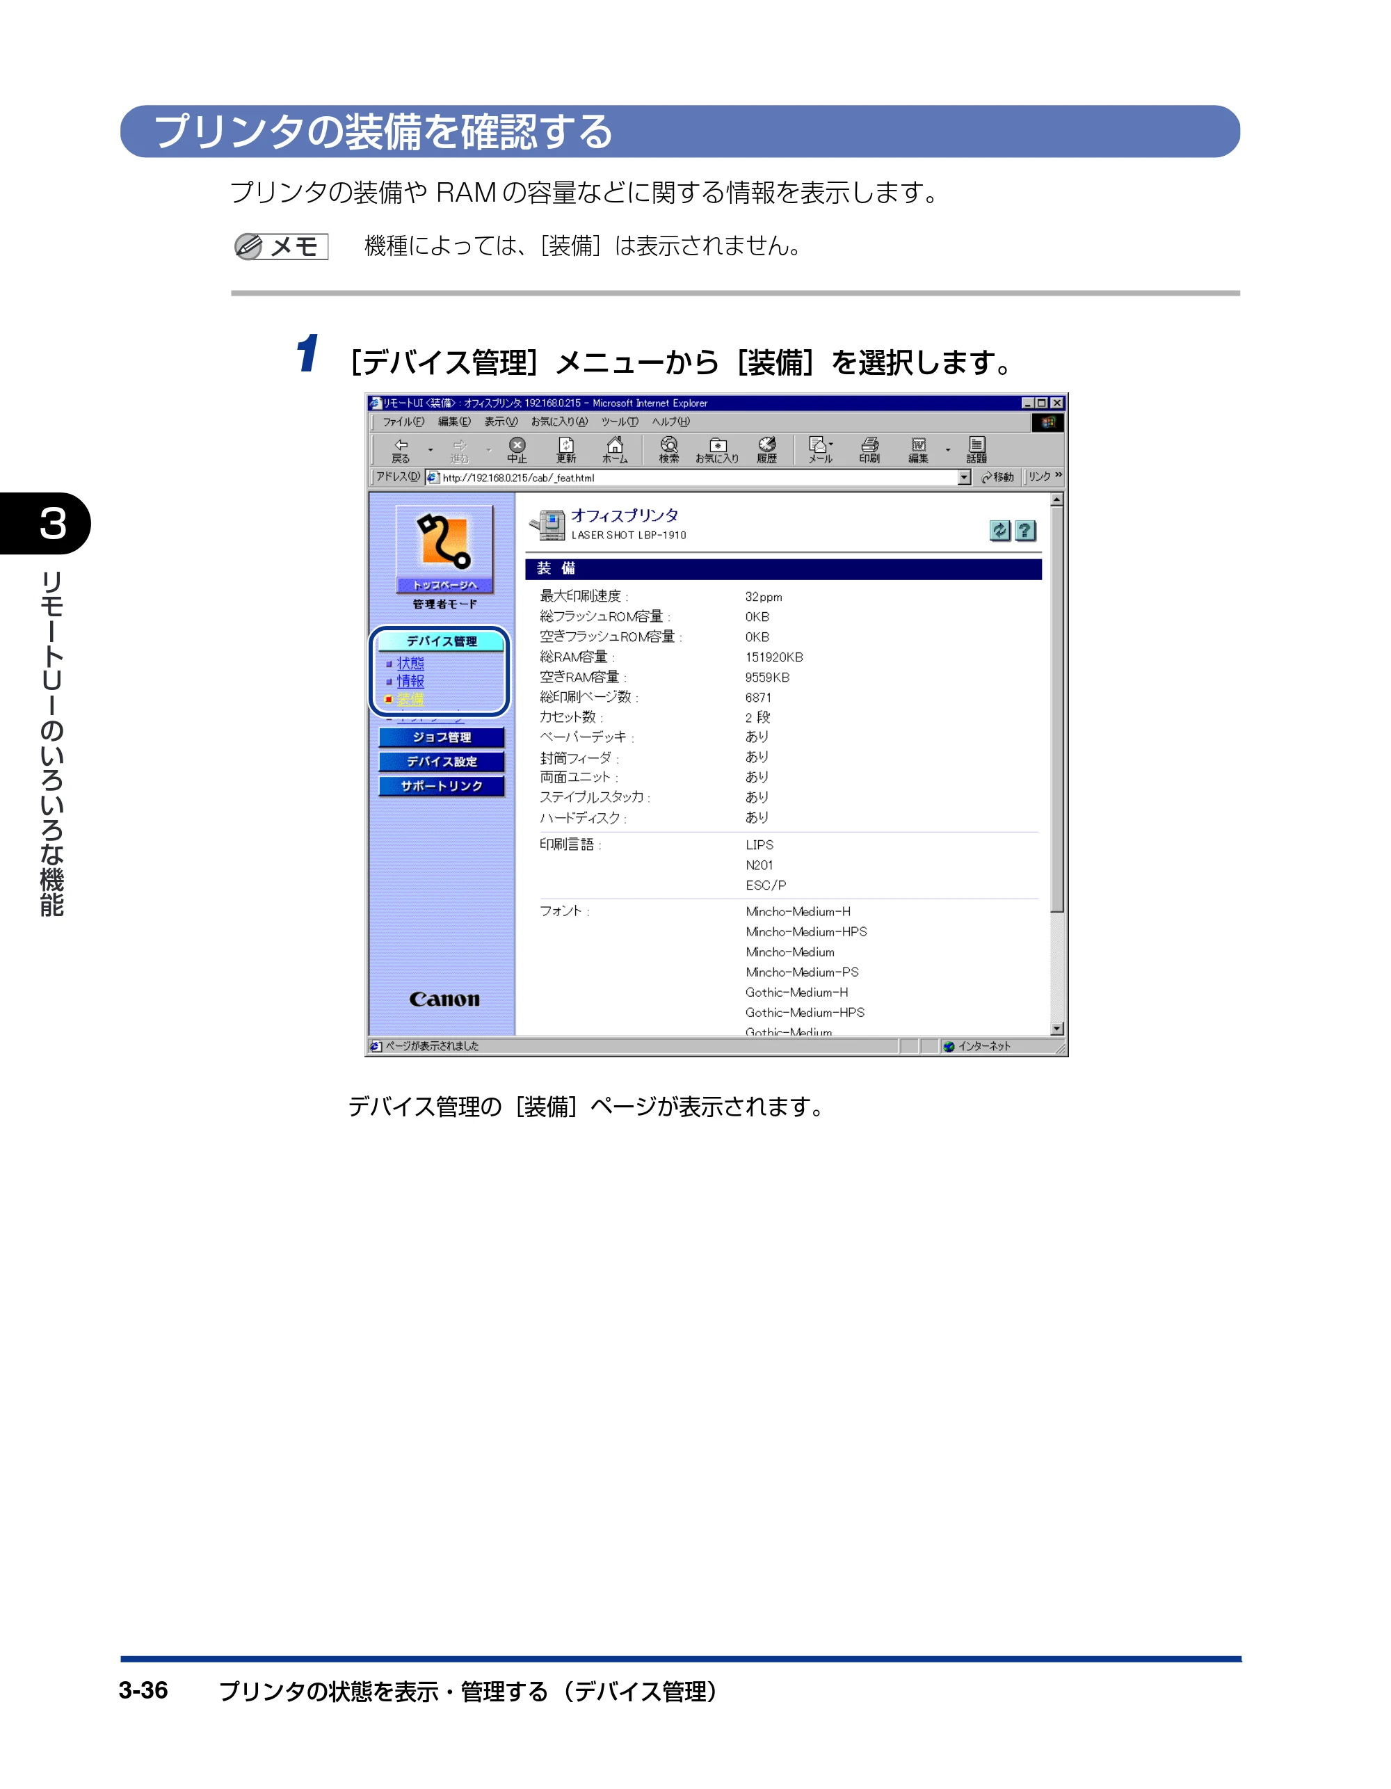Click the URL address input field

pyautogui.click(x=691, y=478)
